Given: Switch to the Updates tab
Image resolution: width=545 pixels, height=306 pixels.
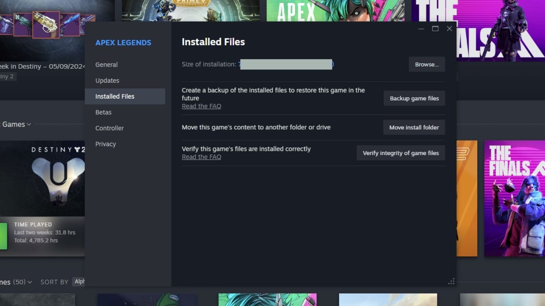Looking at the screenshot, I should coord(107,81).
